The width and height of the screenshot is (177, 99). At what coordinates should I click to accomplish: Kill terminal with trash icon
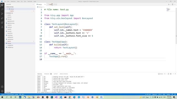(x=171, y=74)
